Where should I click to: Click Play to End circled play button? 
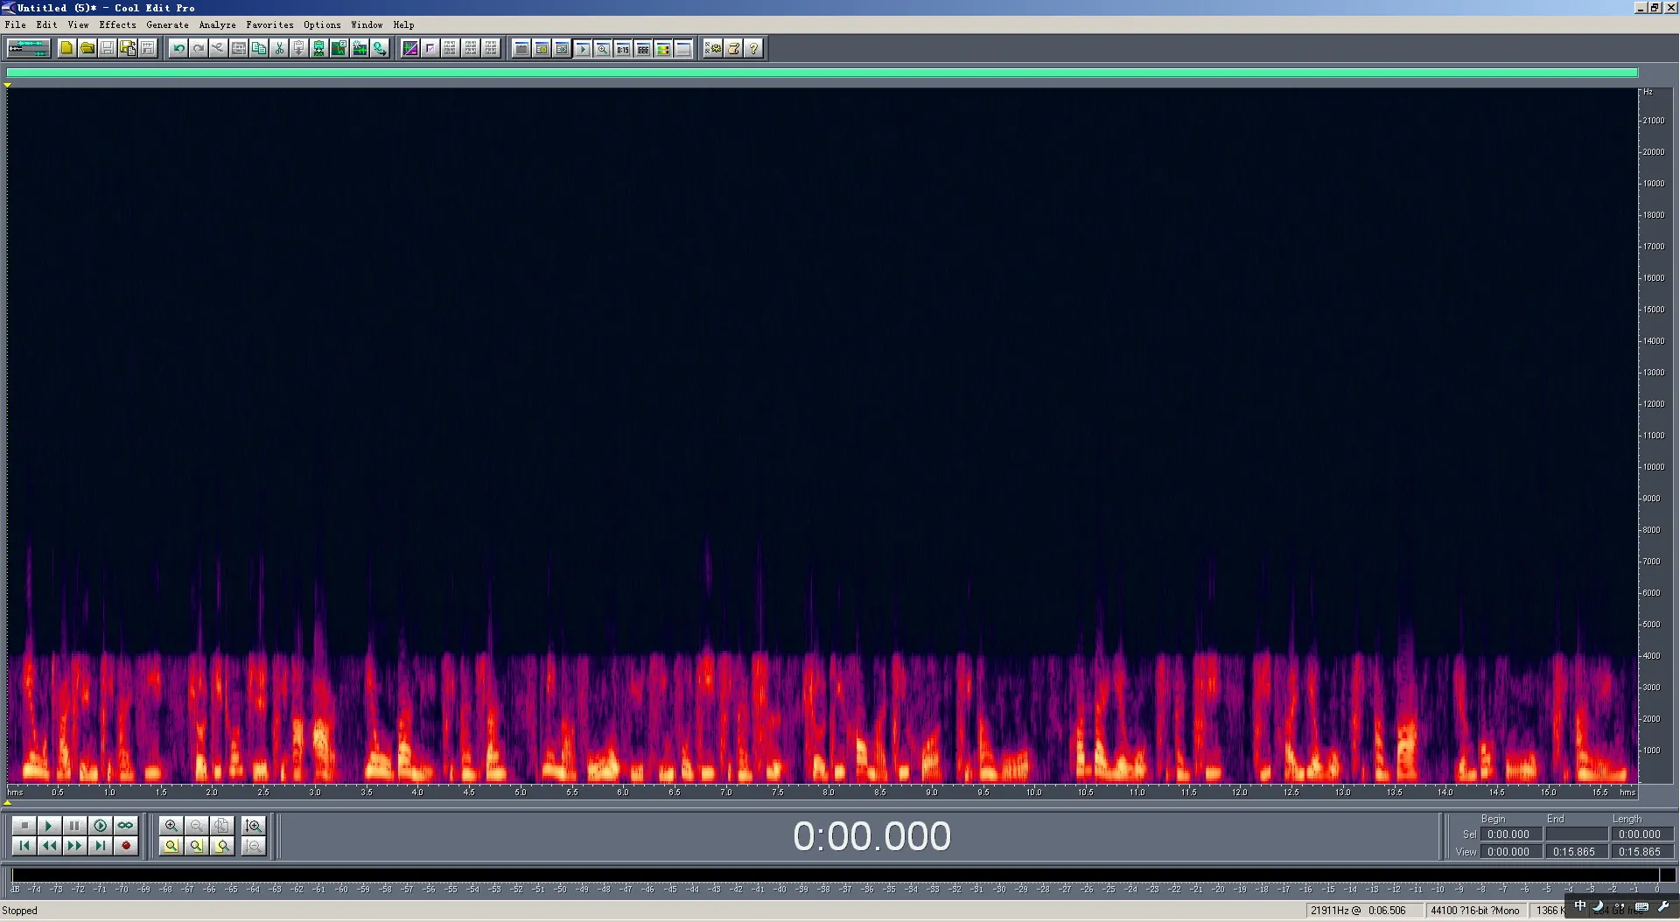pos(100,826)
